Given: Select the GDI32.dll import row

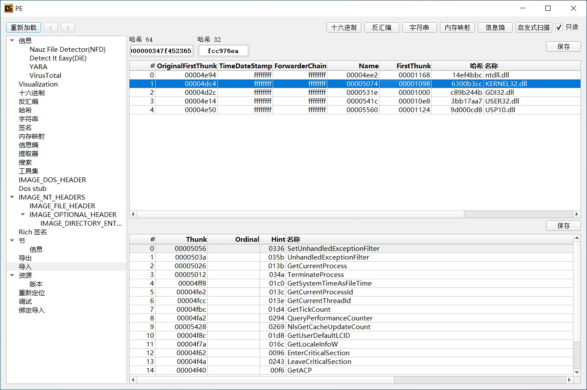Looking at the screenshot, I should click(x=355, y=92).
